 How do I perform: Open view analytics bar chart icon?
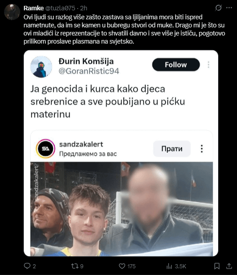pos(169,266)
